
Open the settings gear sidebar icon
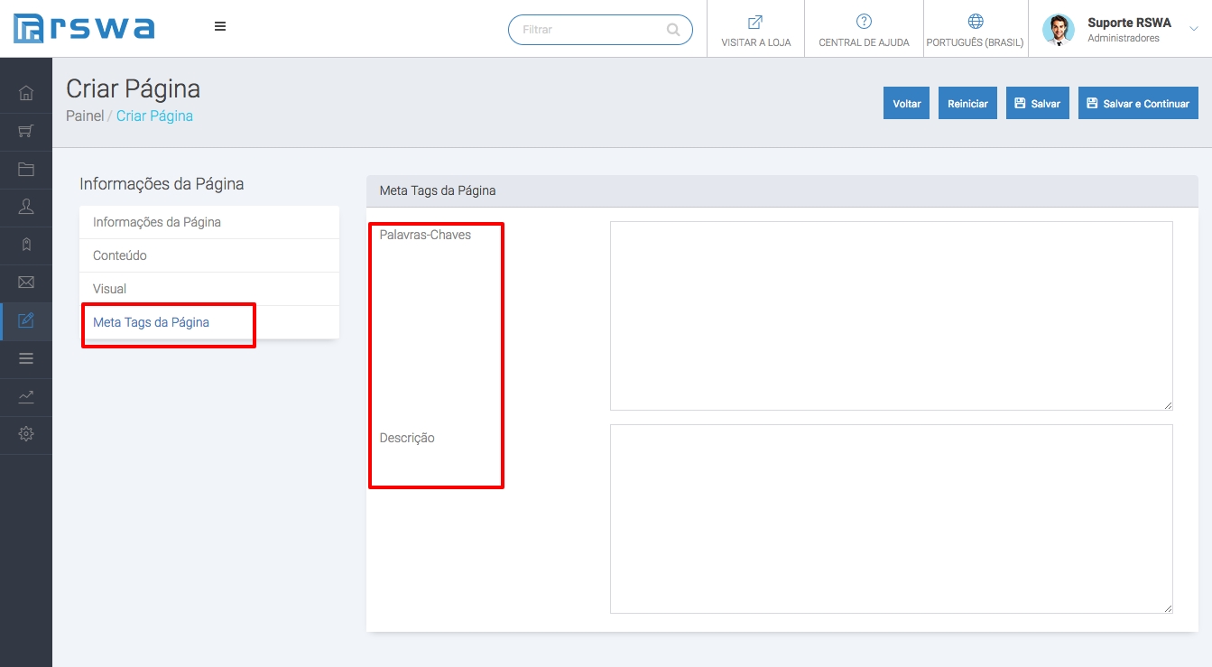coord(26,434)
